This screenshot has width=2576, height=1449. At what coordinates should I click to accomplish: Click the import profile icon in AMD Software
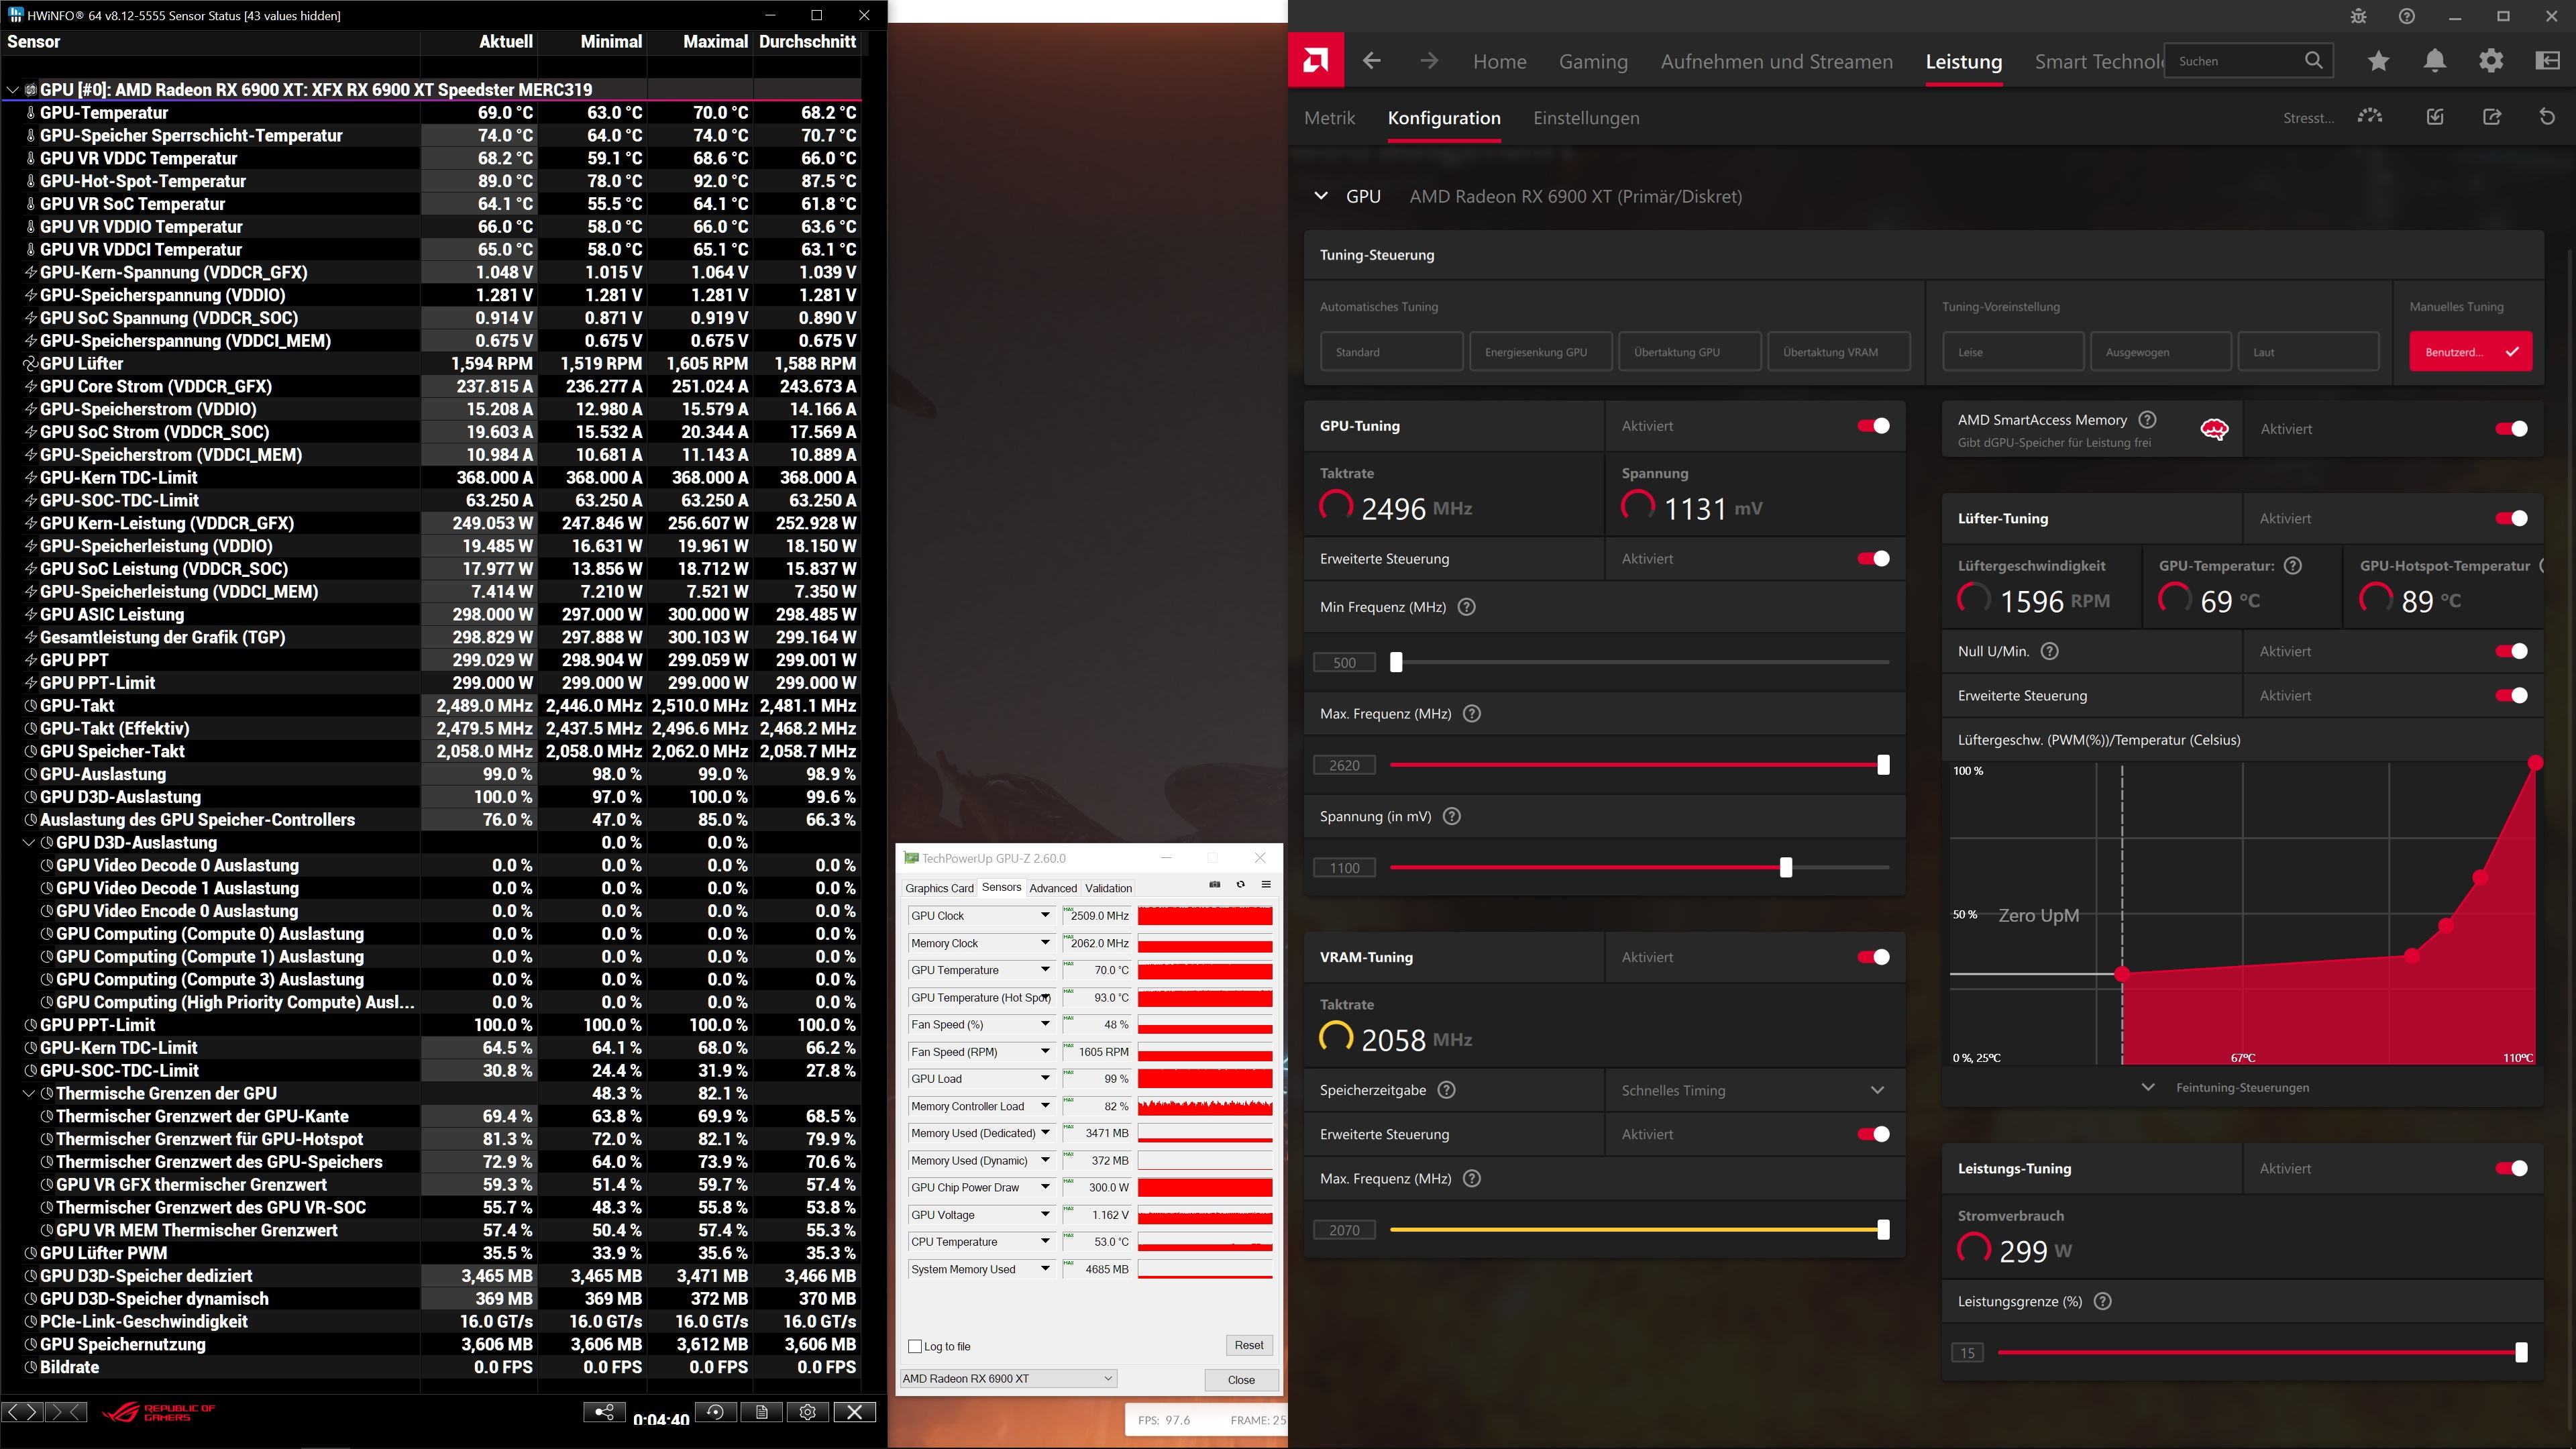(2435, 117)
